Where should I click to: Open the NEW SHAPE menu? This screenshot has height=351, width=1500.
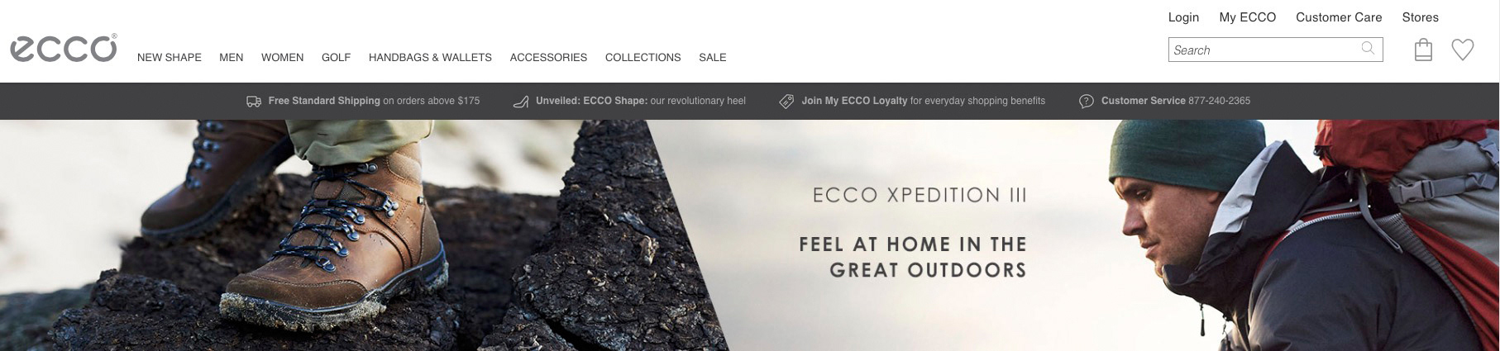(x=170, y=58)
